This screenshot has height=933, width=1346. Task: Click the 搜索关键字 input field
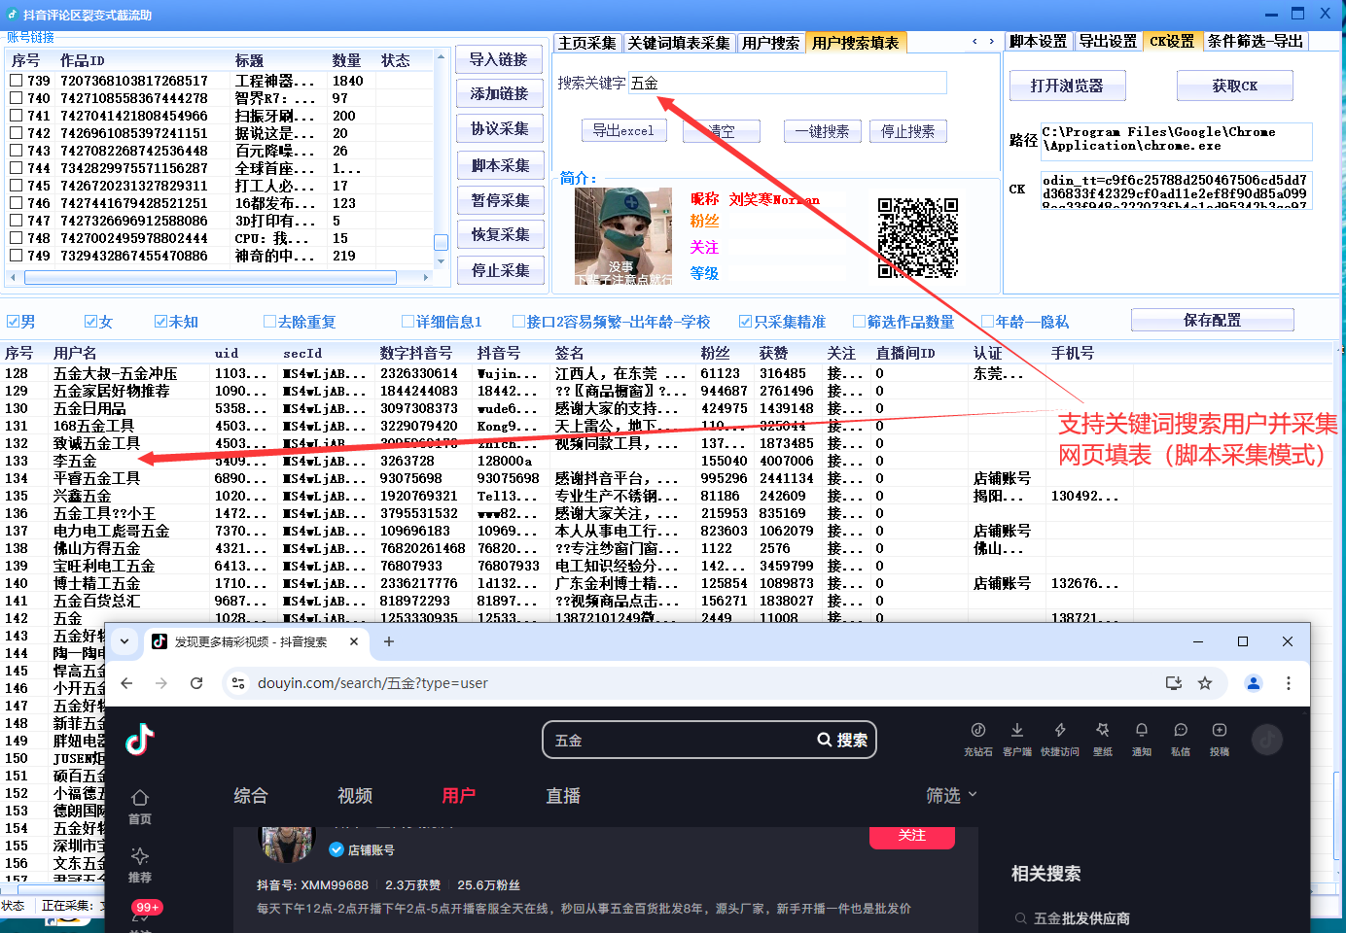point(787,84)
